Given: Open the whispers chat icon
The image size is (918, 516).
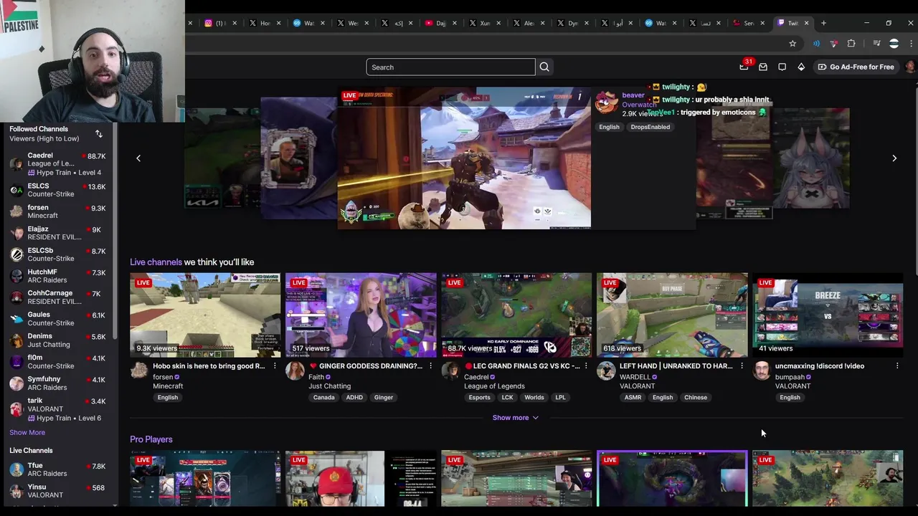Looking at the screenshot, I should coord(782,67).
